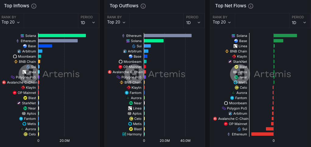Click the BNB Chain icon in Top Inflows
Screen dimensions: 311x147
click(16, 62)
